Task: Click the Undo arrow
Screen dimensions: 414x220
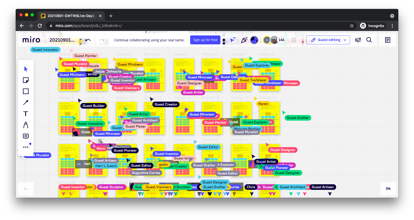Action: tap(88, 40)
